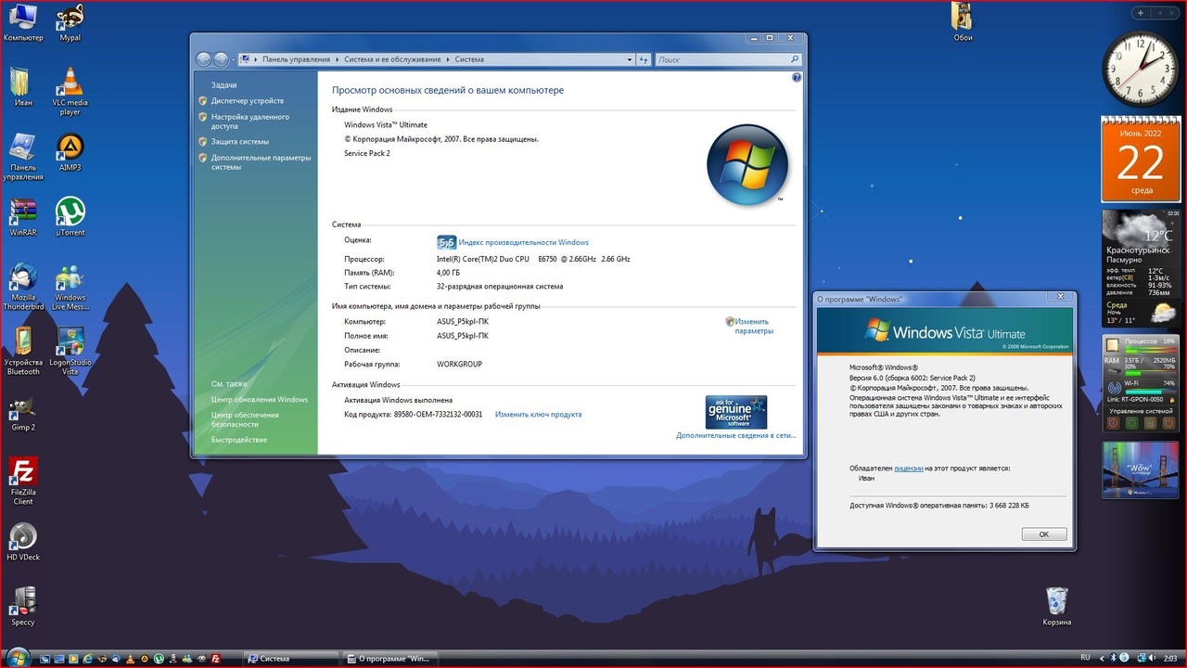Open Настройка удаленного доступа link

coord(250,122)
